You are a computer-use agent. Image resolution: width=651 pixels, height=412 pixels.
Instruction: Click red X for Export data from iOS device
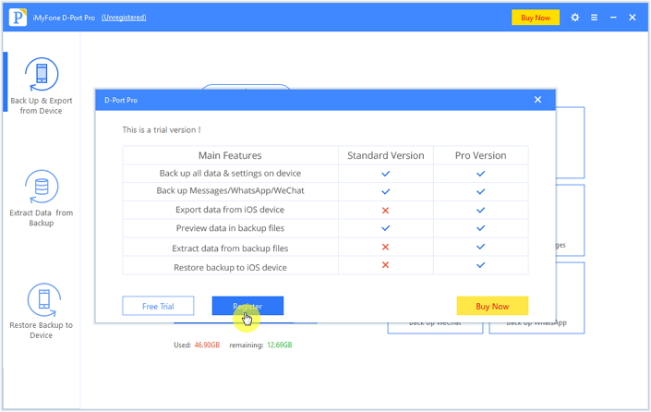[x=385, y=210]
